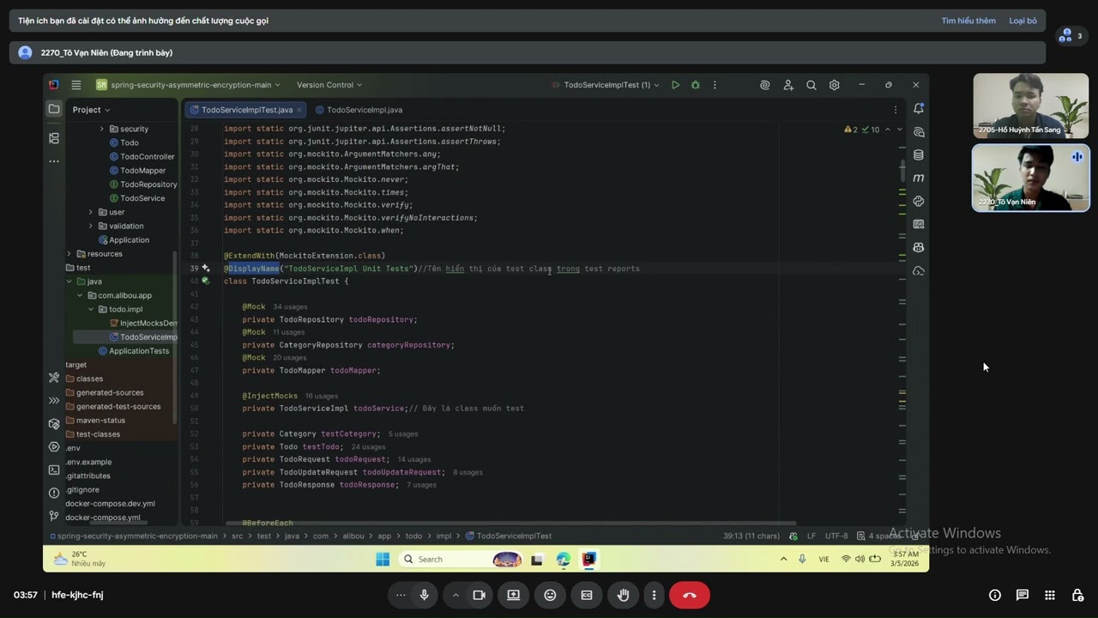1098x618 pixels.
Task: Open the participants count button
Action: coord(1071,36)
